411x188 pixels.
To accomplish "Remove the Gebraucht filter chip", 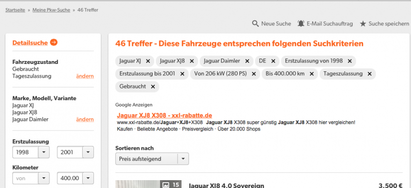I will click(x=153, y=86).
